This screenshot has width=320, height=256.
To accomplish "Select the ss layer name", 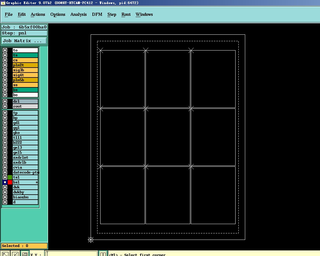I will [25, 85].
